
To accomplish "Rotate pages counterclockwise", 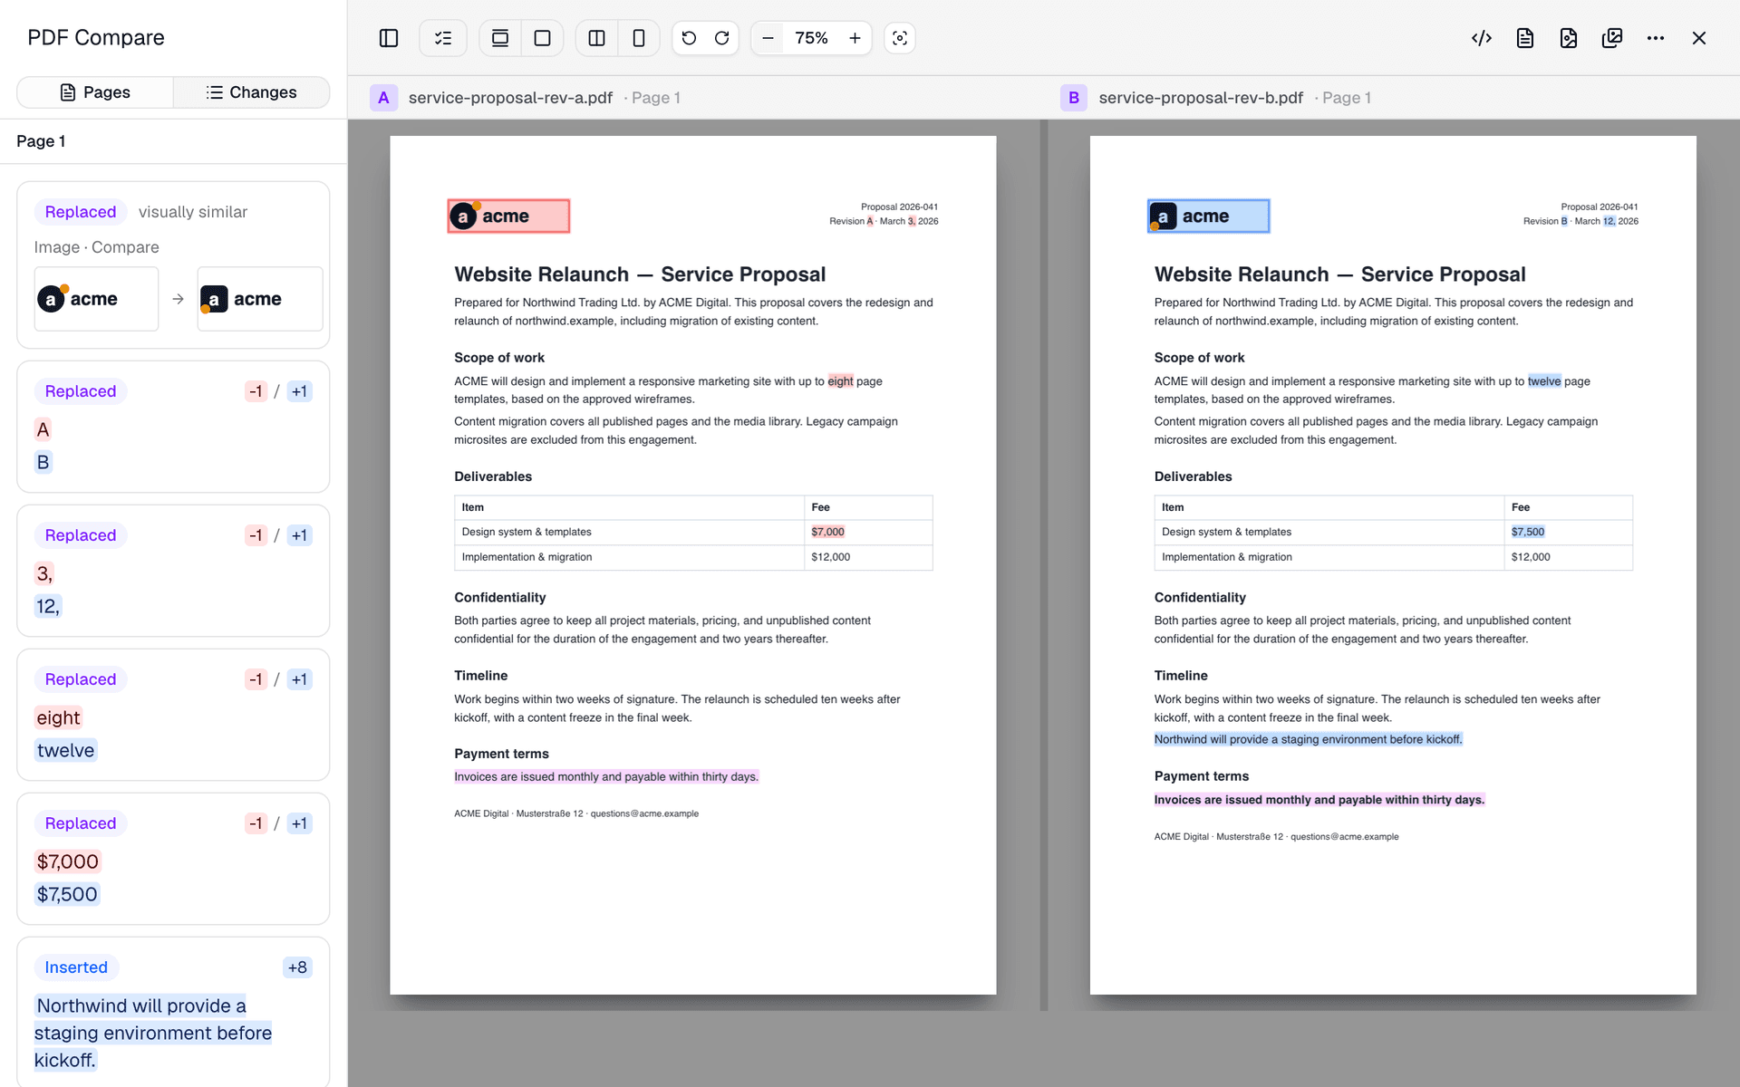I will pos(689,38).
